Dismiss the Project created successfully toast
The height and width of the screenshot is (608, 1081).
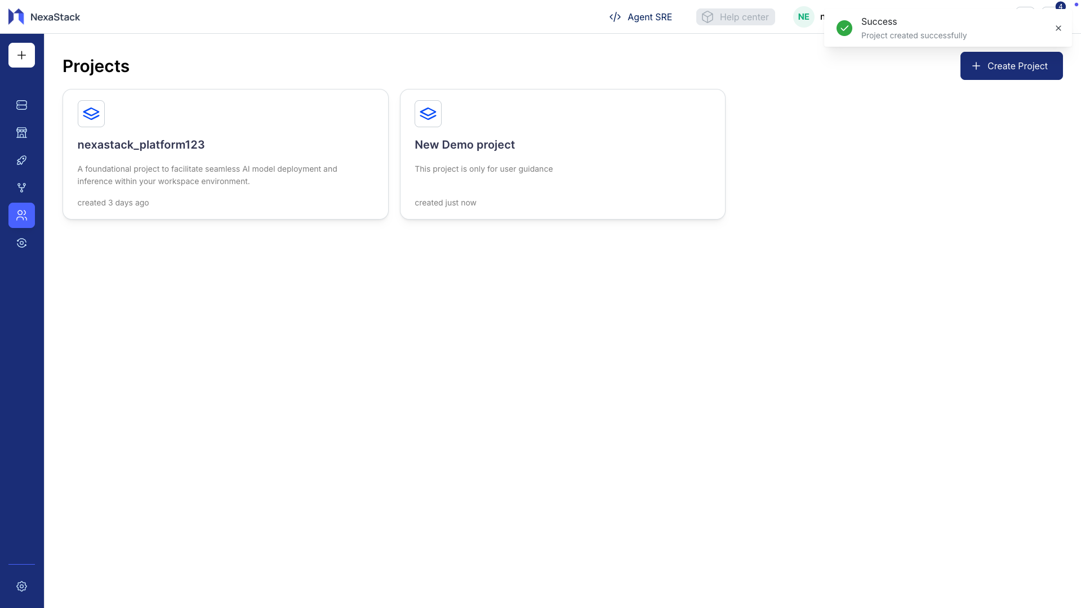click(x=1058, y=28)
